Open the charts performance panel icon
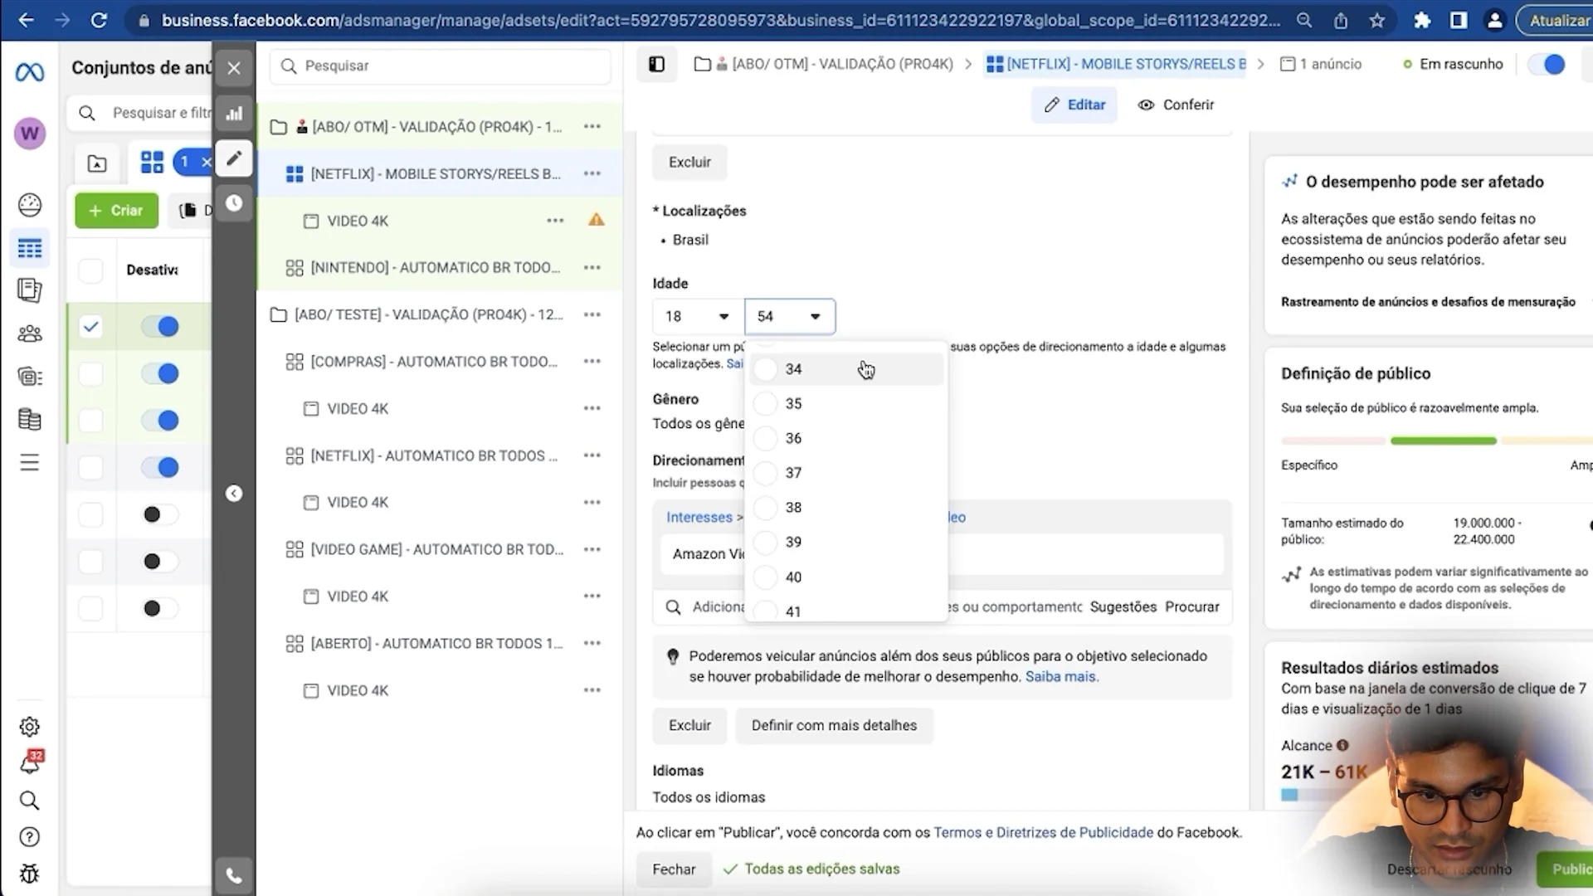Image resolution: width=1593 pixels, height=896 pixels. (x=234, y=114)
